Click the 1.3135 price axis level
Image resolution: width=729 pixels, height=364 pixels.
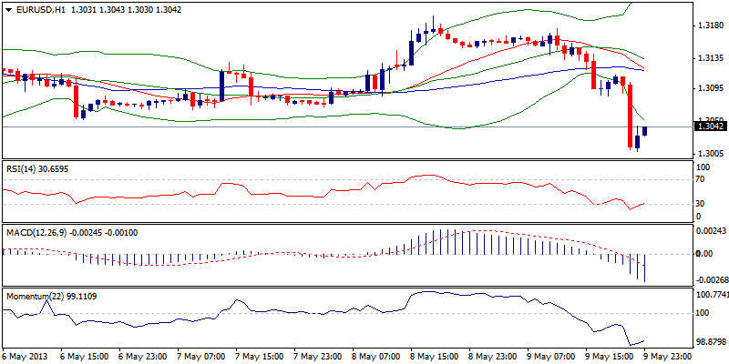tap(710, 57)
